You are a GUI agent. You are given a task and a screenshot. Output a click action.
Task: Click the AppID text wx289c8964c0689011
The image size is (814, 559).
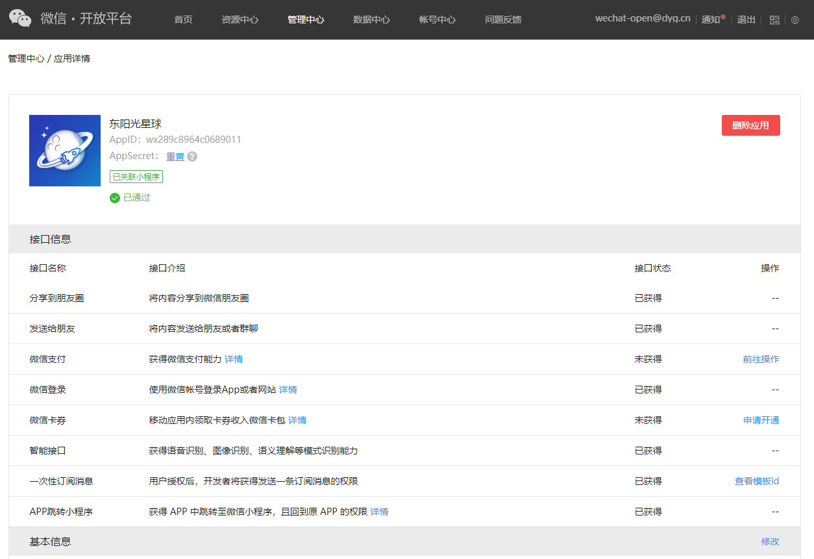(x=193, y=140)
